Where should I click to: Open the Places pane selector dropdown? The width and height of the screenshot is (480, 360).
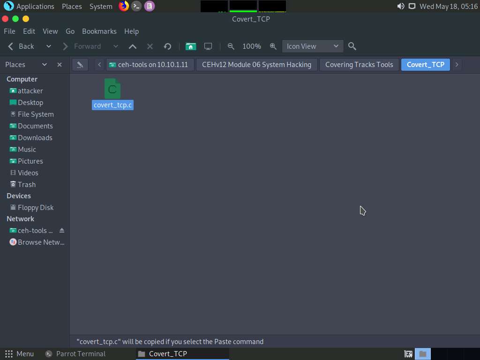click(x=45, y=65)
